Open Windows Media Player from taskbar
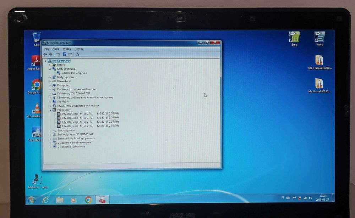The width and height of the screenshot is (355, 218). (73, 200)
